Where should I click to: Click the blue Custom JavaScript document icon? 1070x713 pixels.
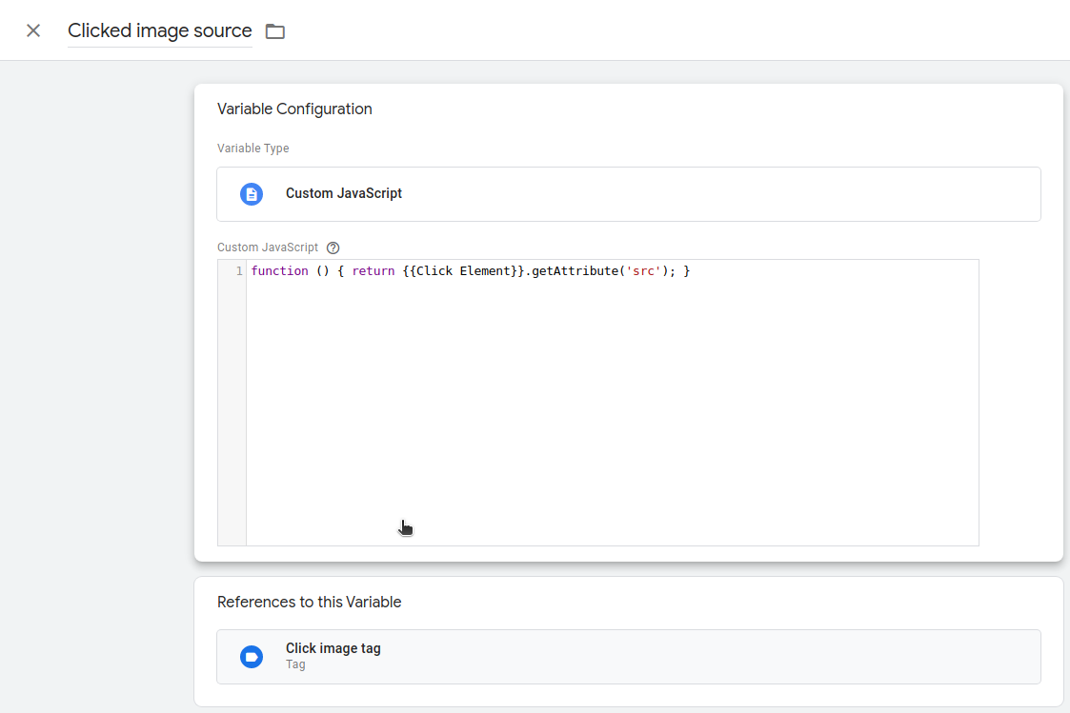[x=252, y=194]
